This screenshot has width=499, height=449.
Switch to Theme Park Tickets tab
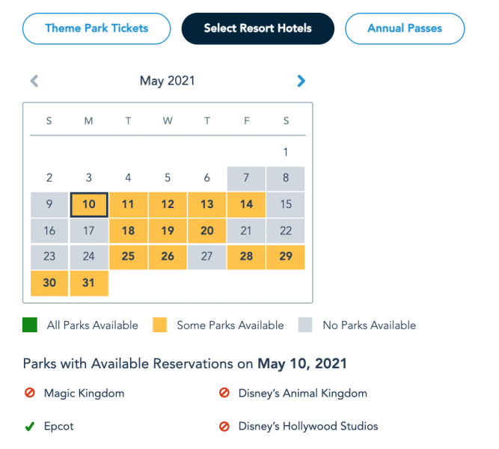pos(97,29)
